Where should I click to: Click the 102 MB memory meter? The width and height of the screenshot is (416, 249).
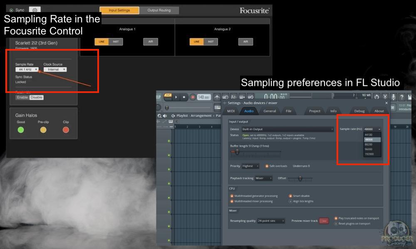click(366, 95)
